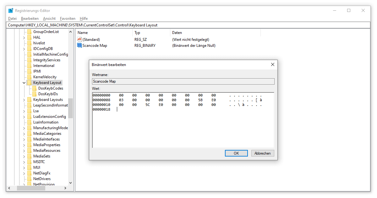Click the Registry Editor app icon in title bar
The width and height of the screenshot is (377, 198).
coord(11,11)
